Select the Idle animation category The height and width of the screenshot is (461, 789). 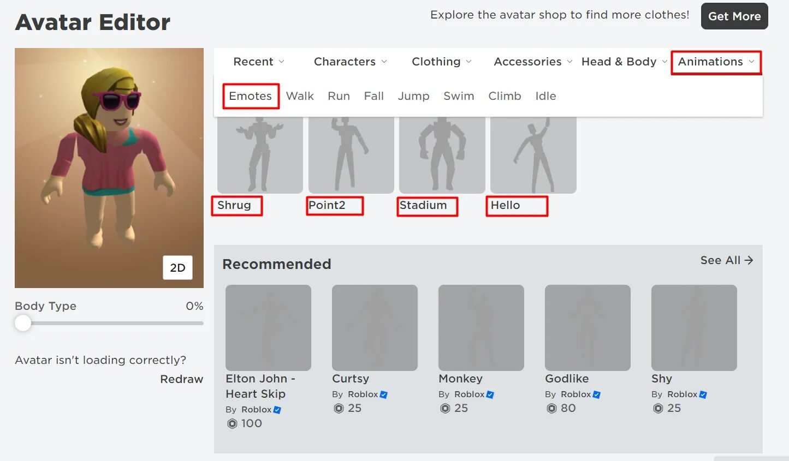[545, 96]
